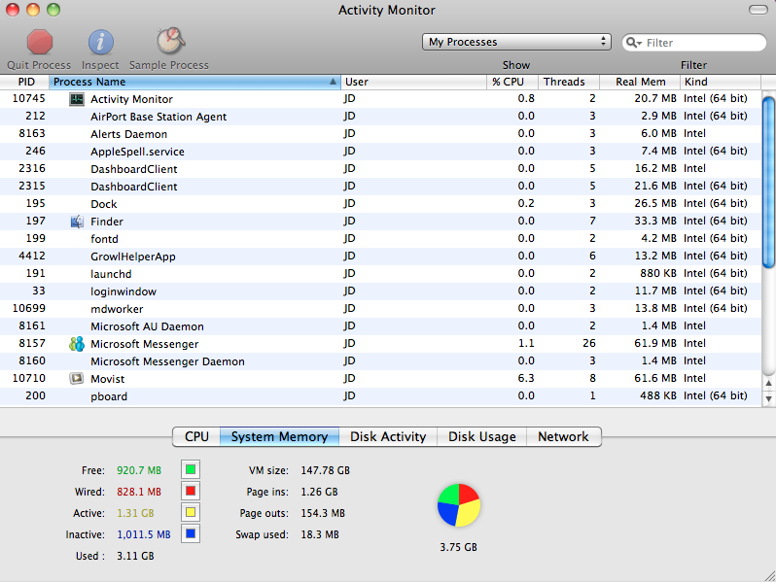Screen dimensions: 776x582
Task: Select the pboard process row
Action: [380, 396]
